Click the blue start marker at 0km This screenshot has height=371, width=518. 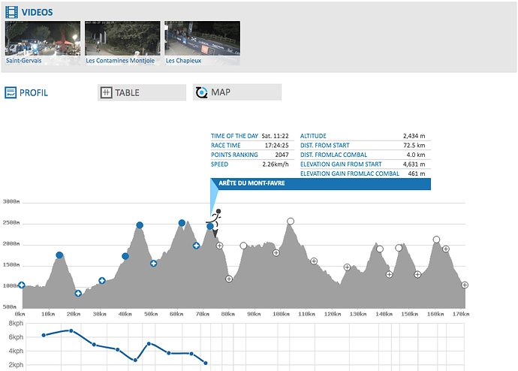(x=21, y=285)
